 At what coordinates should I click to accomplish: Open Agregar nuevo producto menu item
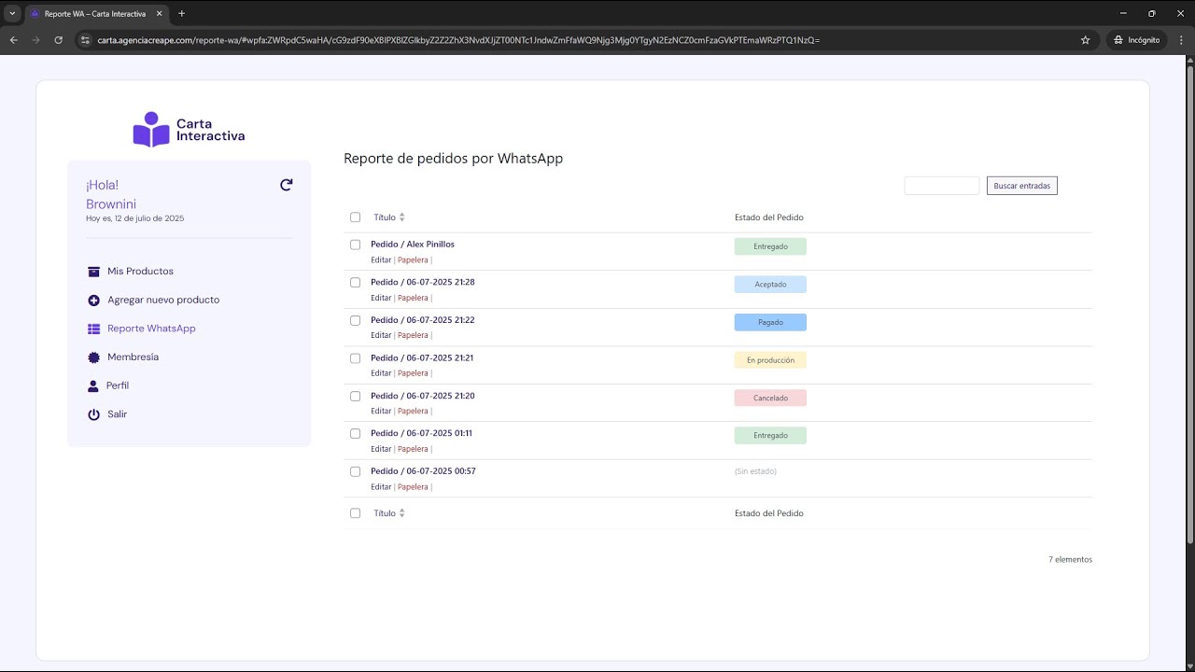click(x=163, y=301)
